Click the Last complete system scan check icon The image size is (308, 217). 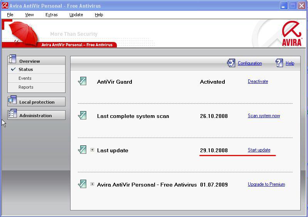coord(82,116)
